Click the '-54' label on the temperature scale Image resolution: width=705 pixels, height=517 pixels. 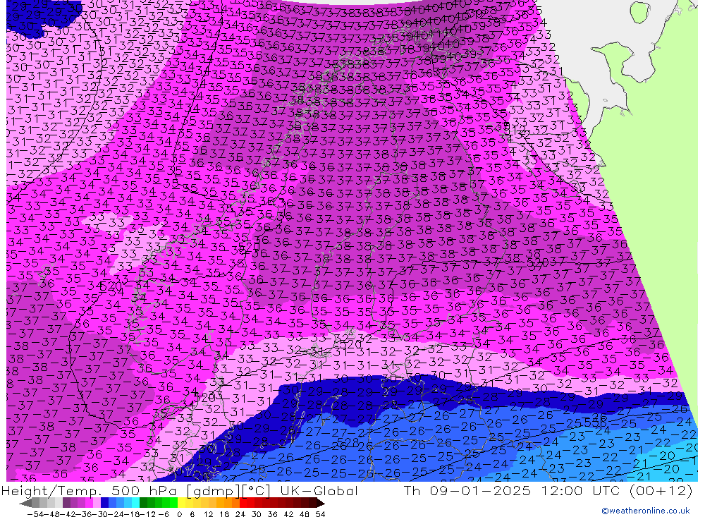tap(35, 514)
